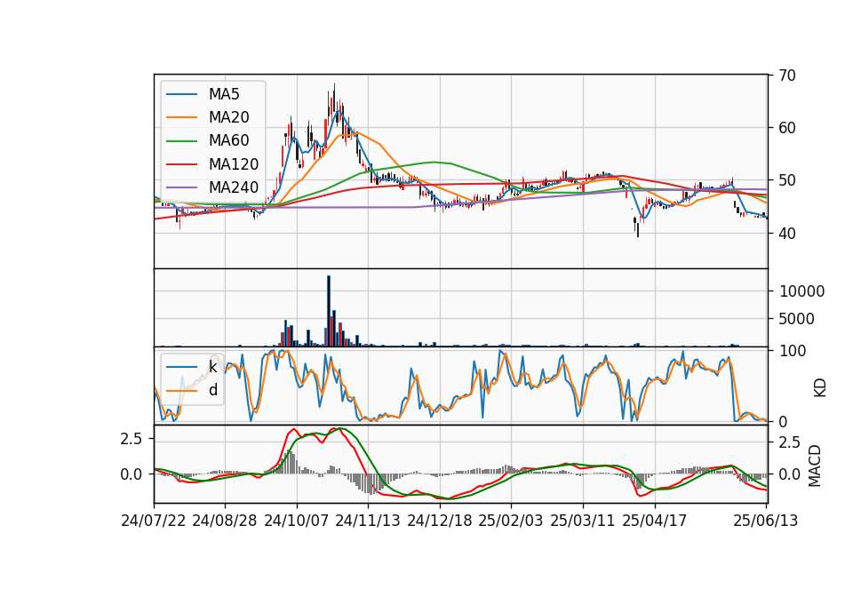Click the 24/10/07 date label
Image resolution: width=853 pixels, height=613 pixels.
pos(297,521)
